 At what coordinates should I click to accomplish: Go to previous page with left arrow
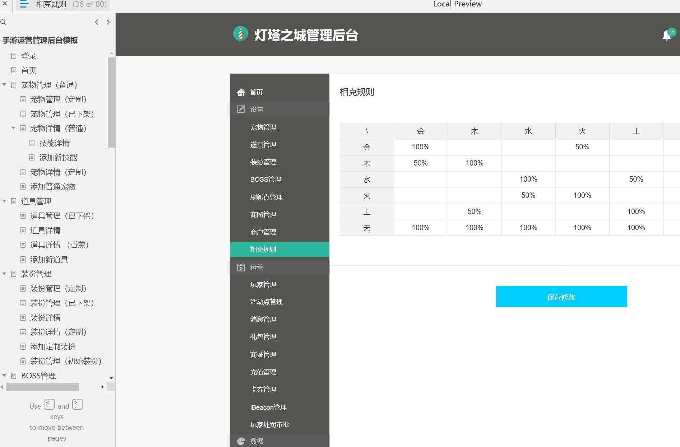[96, 22]
